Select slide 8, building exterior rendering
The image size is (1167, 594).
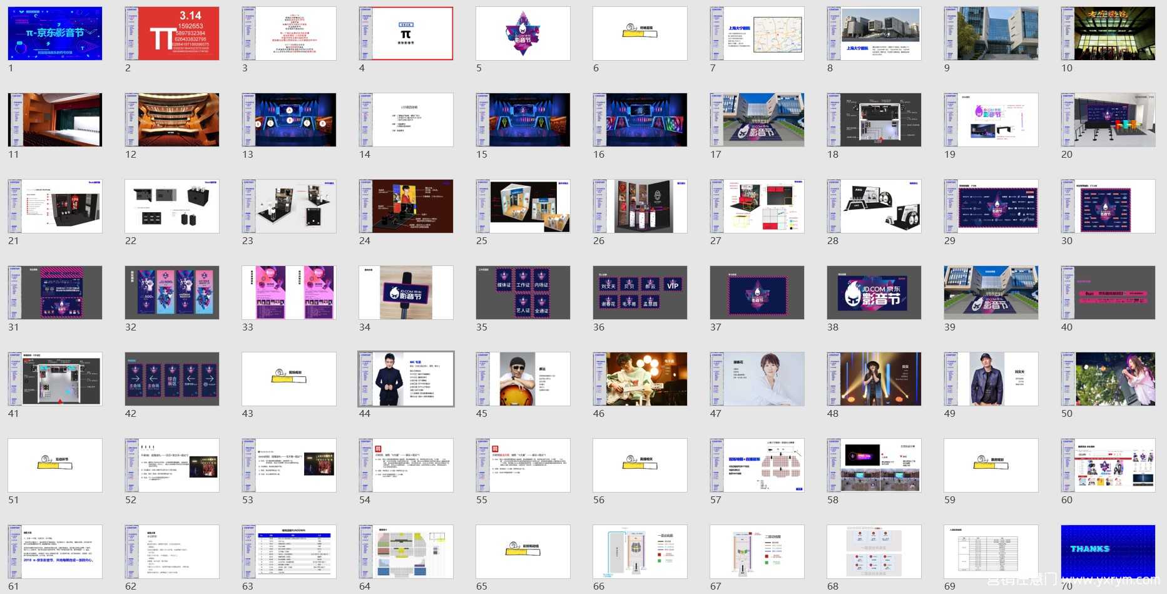[874, 34]
